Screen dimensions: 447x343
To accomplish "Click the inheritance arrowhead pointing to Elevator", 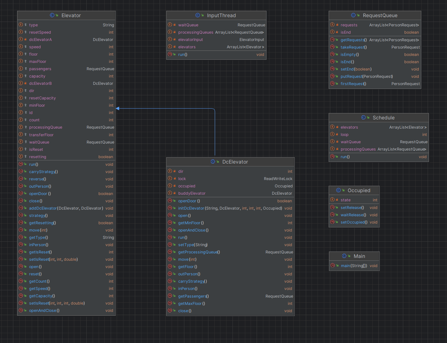I will [118, 109].
